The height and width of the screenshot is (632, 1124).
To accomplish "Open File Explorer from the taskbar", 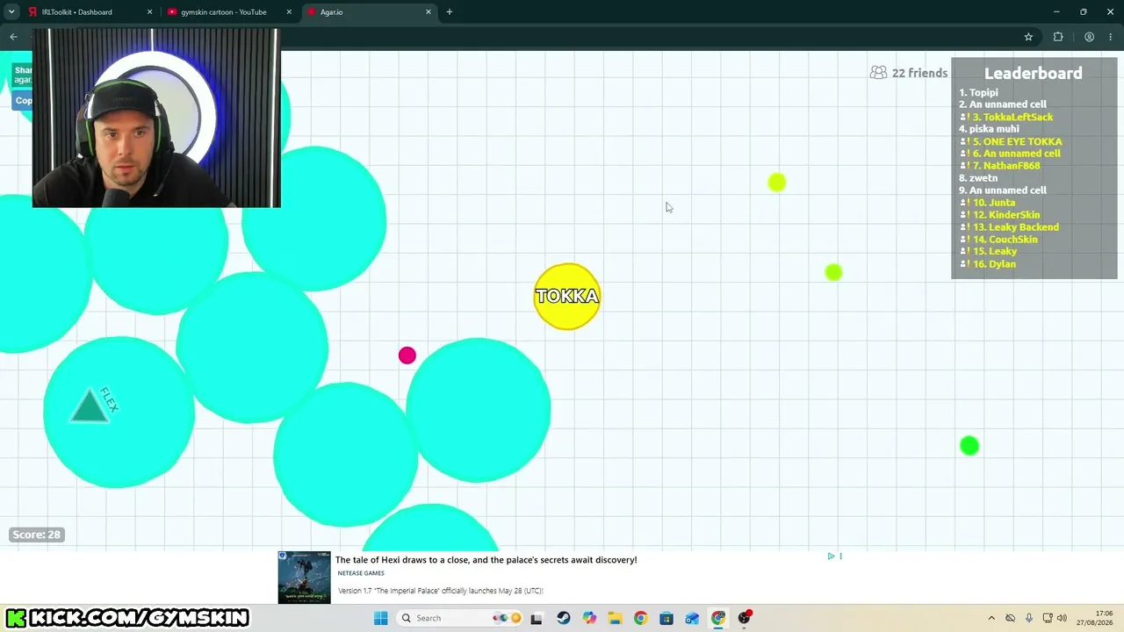I will point(615,618).
